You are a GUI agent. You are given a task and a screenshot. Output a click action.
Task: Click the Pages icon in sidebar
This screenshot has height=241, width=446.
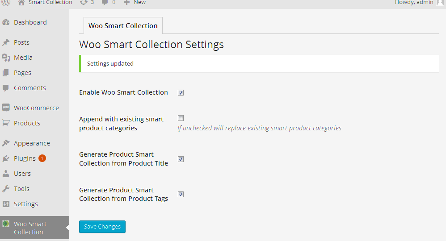tap(6, 73)
